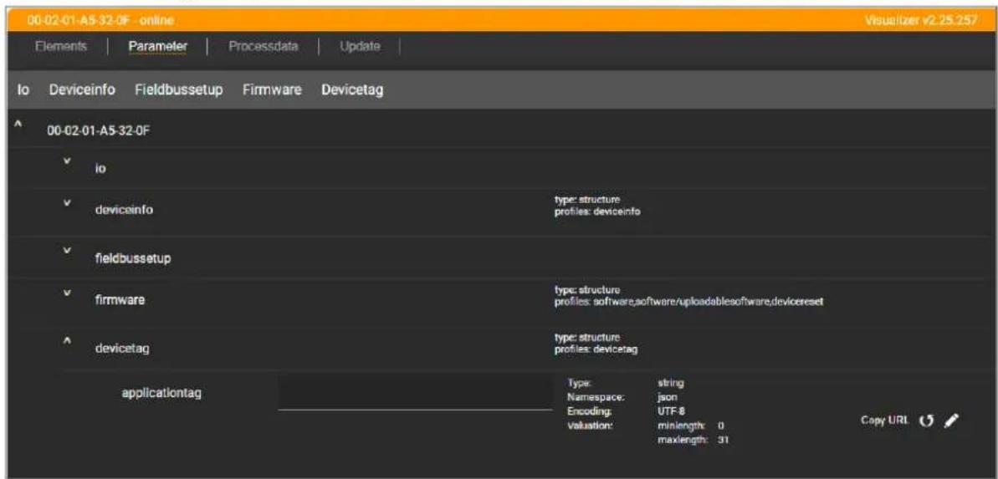
Task: Go to Fieldbussetup in the gray bar
Action: 179,90
